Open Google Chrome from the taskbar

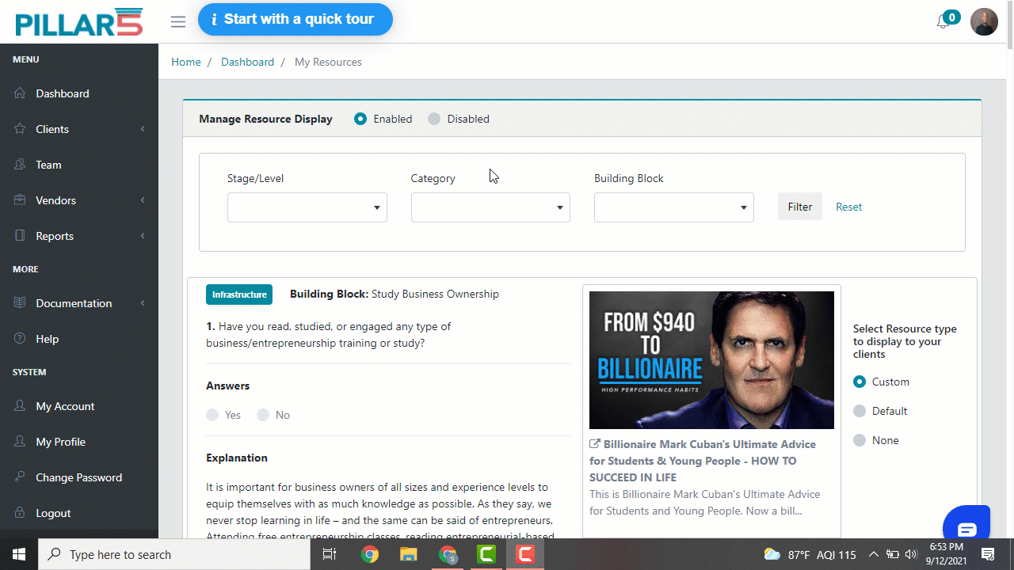pos(369,554)
